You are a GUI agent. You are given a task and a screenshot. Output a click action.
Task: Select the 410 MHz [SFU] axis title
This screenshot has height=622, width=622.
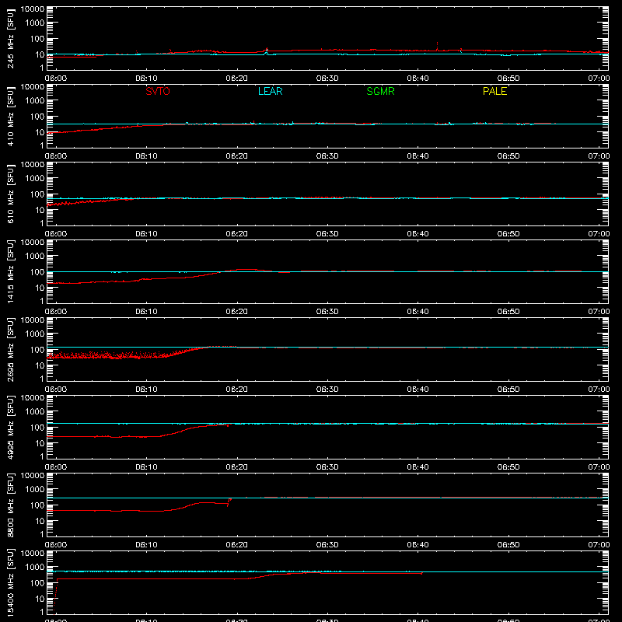coord(11,116)
